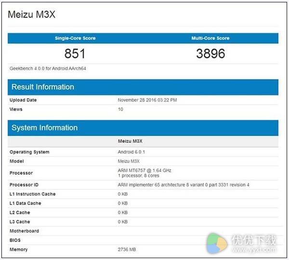Screen dimensions: 289x260
Task: Select the Android 6.0.1 value
Action: click(x=131, y=152)
